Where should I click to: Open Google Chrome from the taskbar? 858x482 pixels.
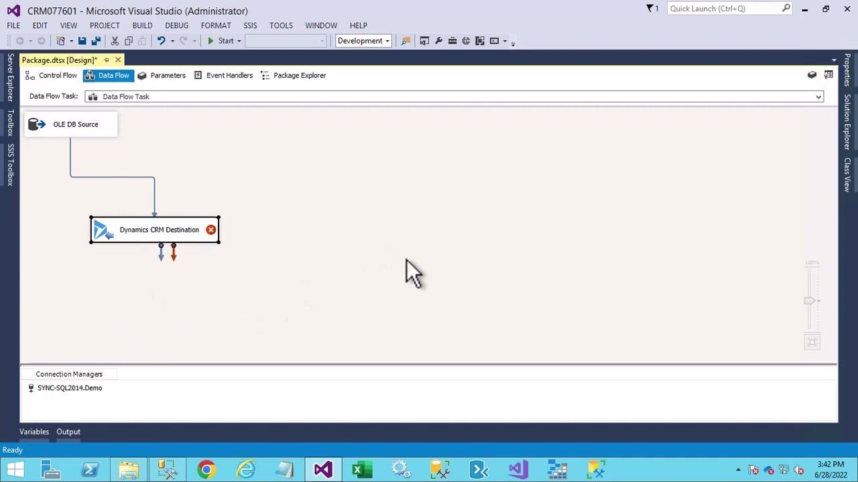pos(206,469)
